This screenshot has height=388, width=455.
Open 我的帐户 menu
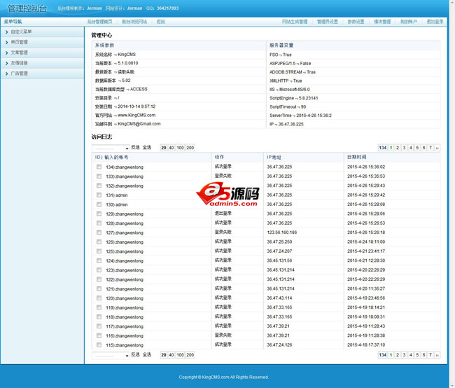tap(409, 22)
